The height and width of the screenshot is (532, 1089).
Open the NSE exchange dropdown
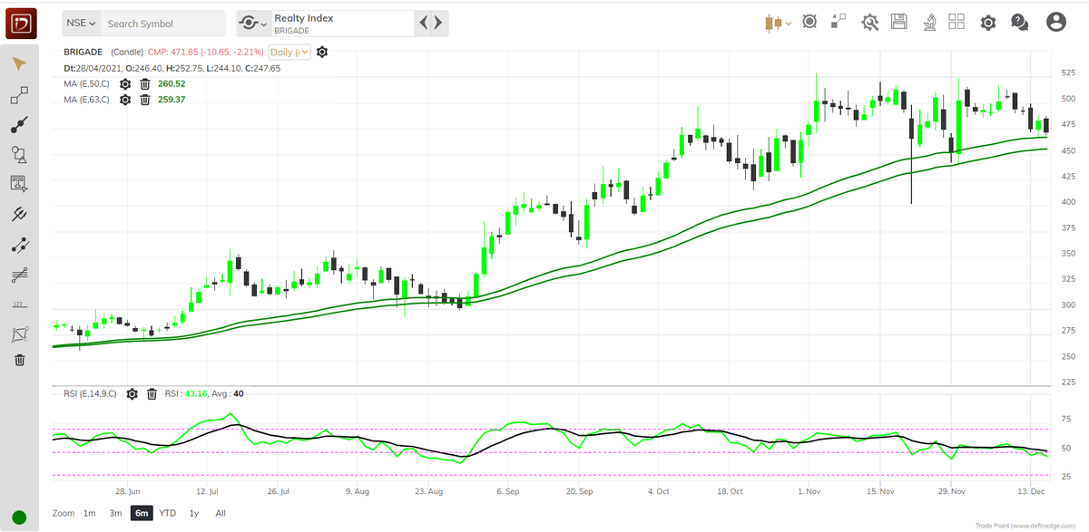tap(81, 22)
